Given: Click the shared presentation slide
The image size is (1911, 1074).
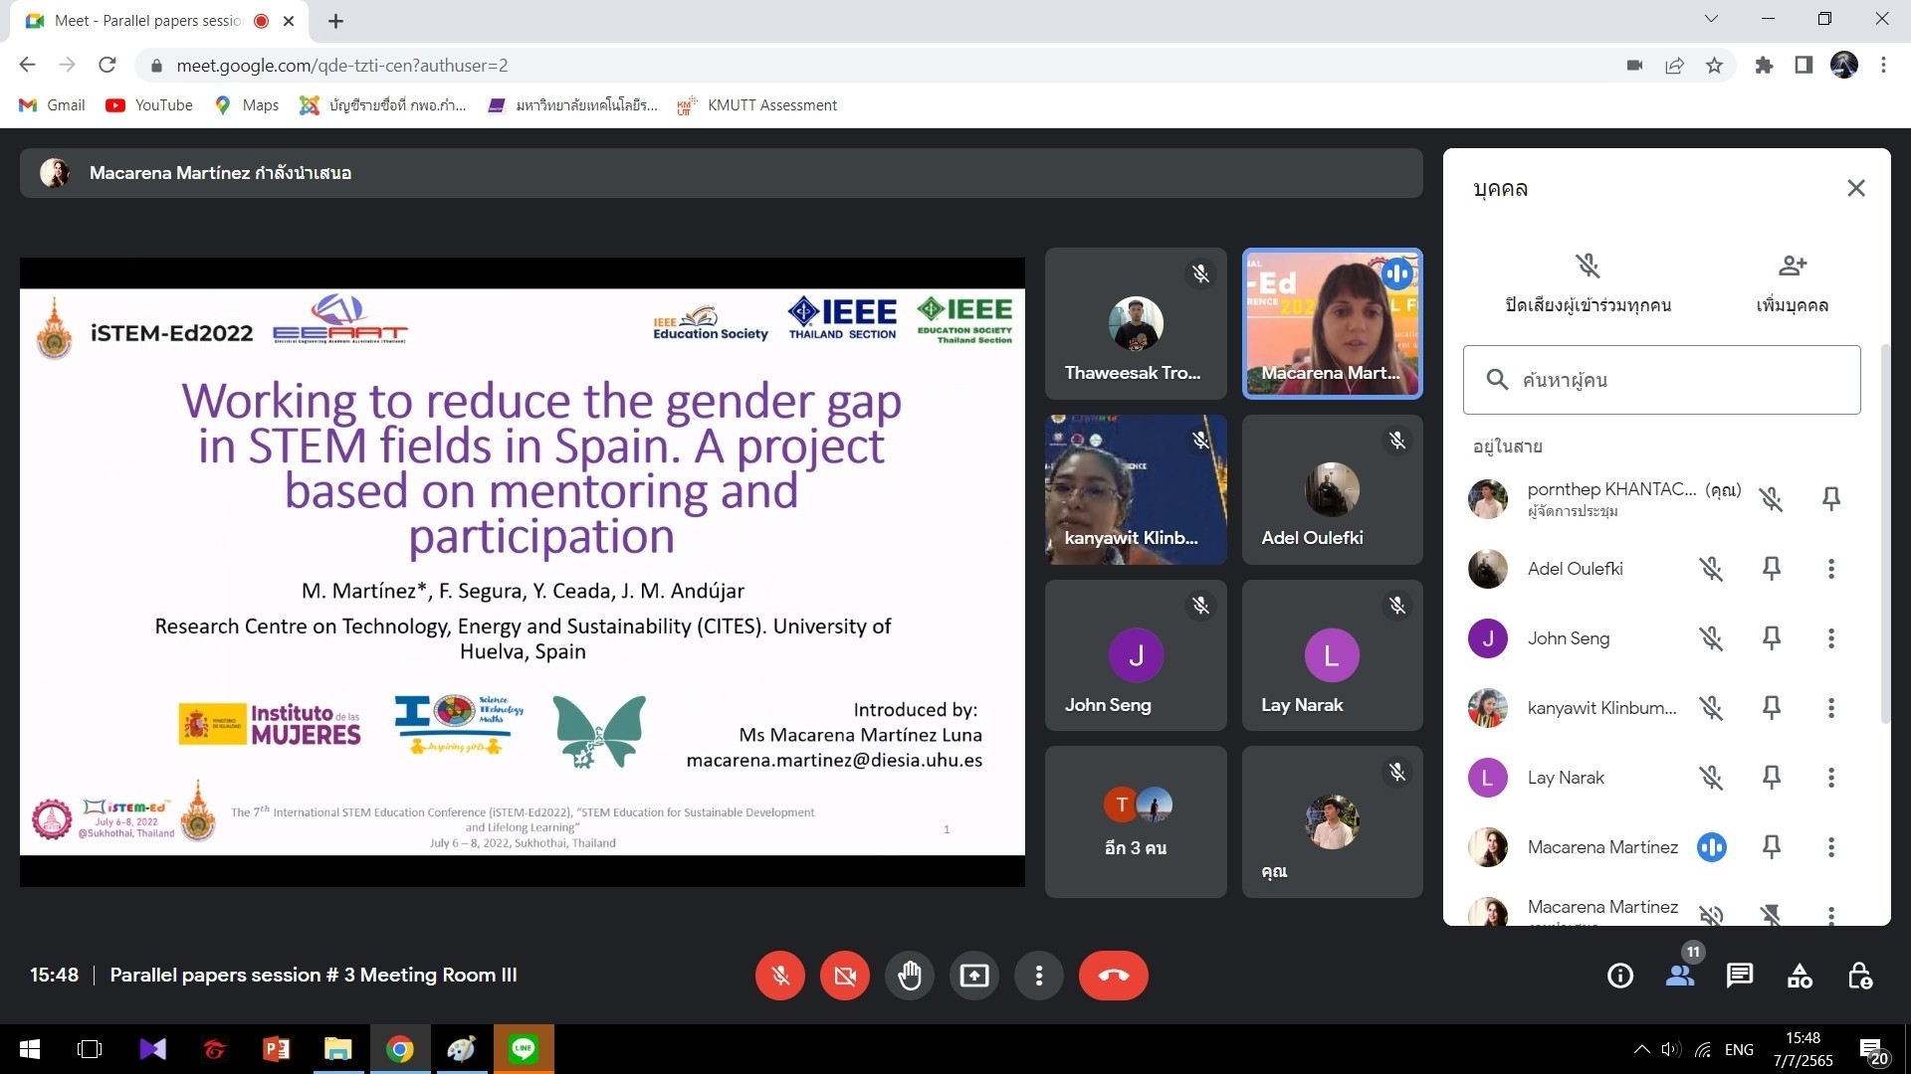Looking at the screenshot, I should pyautogui.click(x=523, y=572).
